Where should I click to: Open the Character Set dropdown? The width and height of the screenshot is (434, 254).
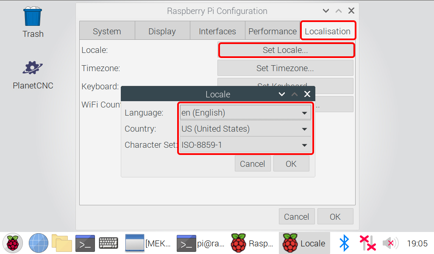point(245,144)
